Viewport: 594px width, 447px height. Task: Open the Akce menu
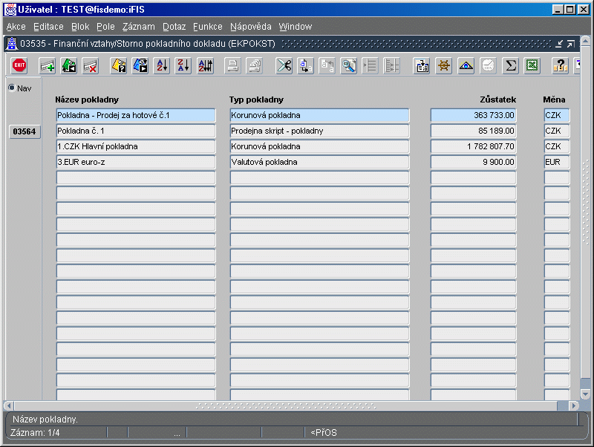(16, 27)
